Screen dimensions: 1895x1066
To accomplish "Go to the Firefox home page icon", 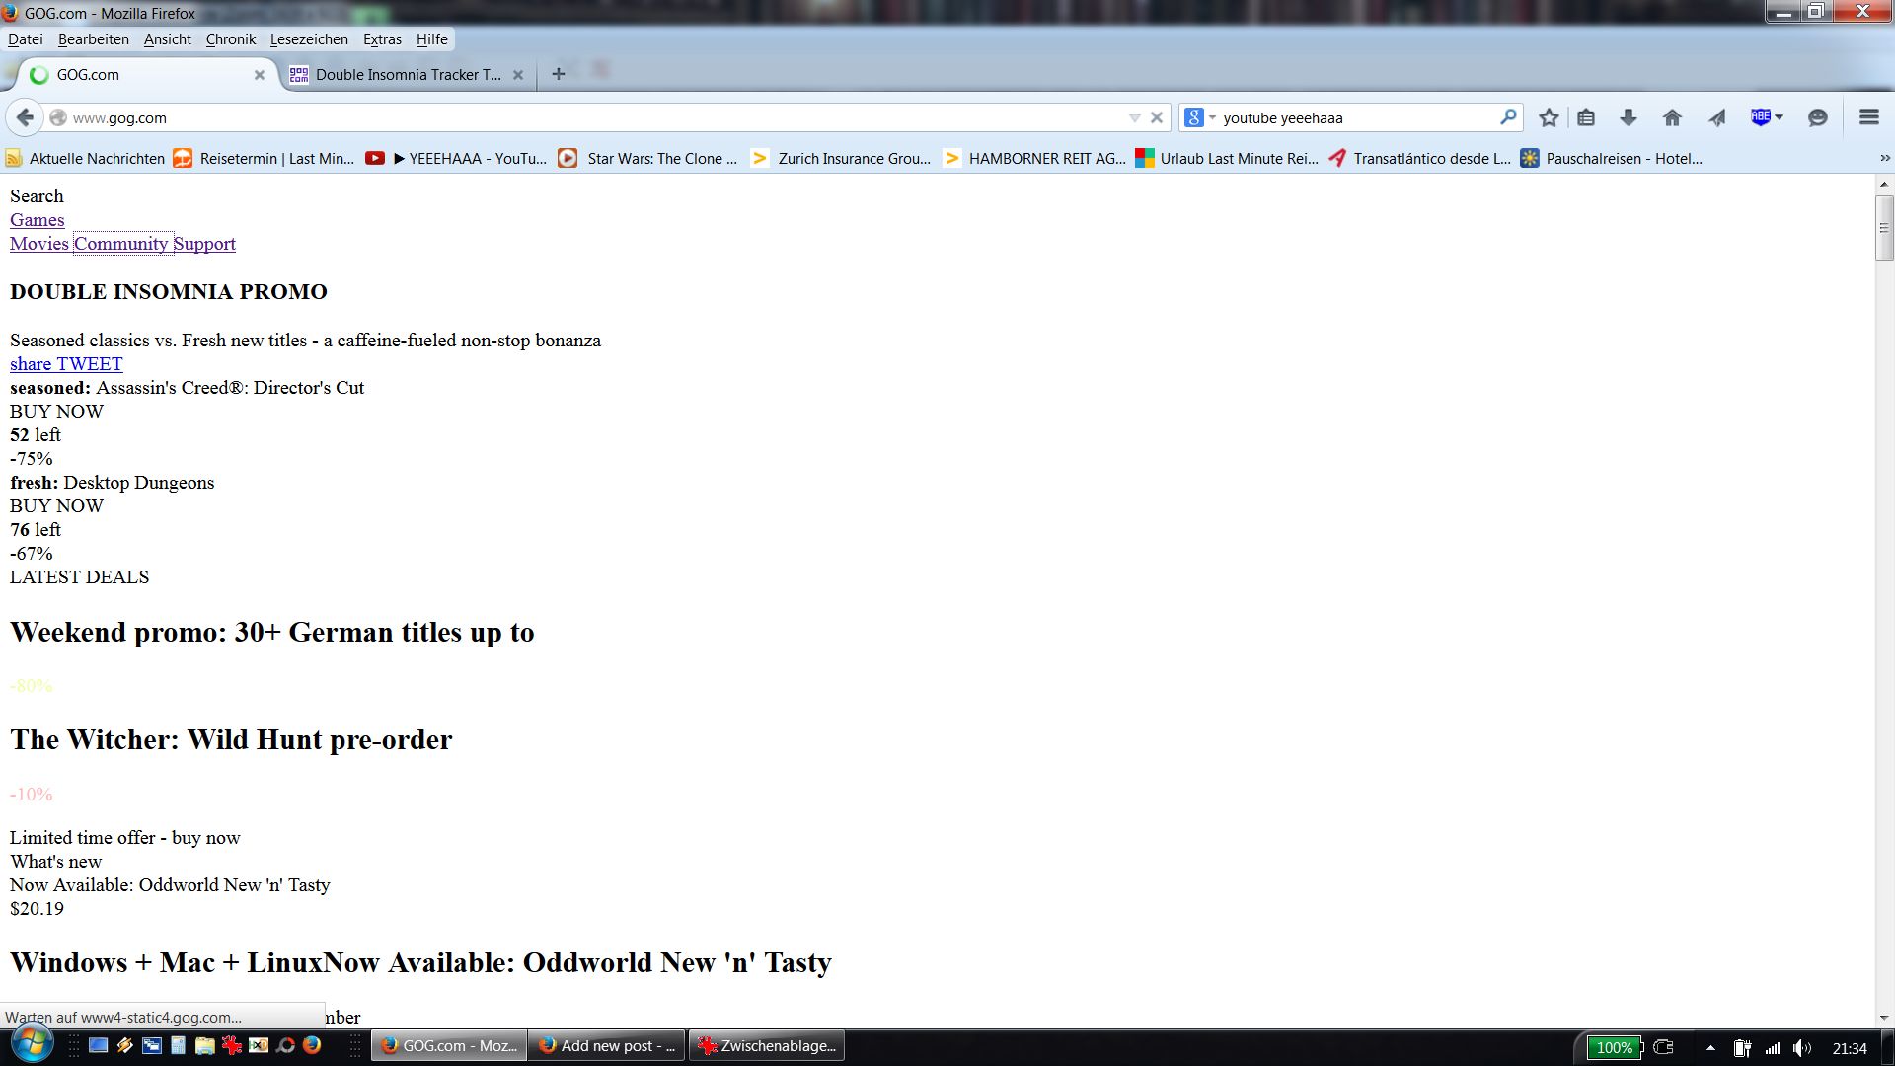I will [1672, 117].
